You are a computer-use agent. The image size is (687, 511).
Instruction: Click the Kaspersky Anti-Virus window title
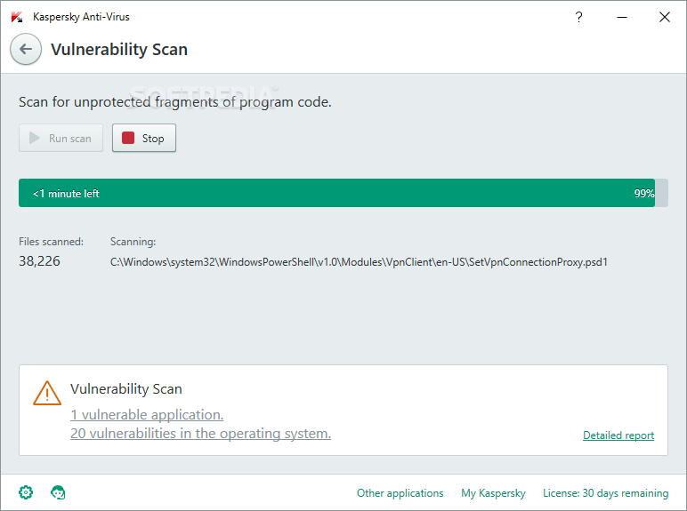[x=82, y=17]
